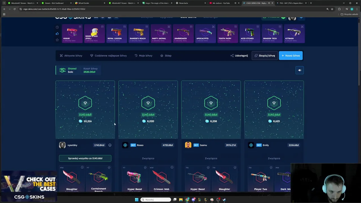
Task: Click Rosso bot avatar icon
Action: (125, 145)
